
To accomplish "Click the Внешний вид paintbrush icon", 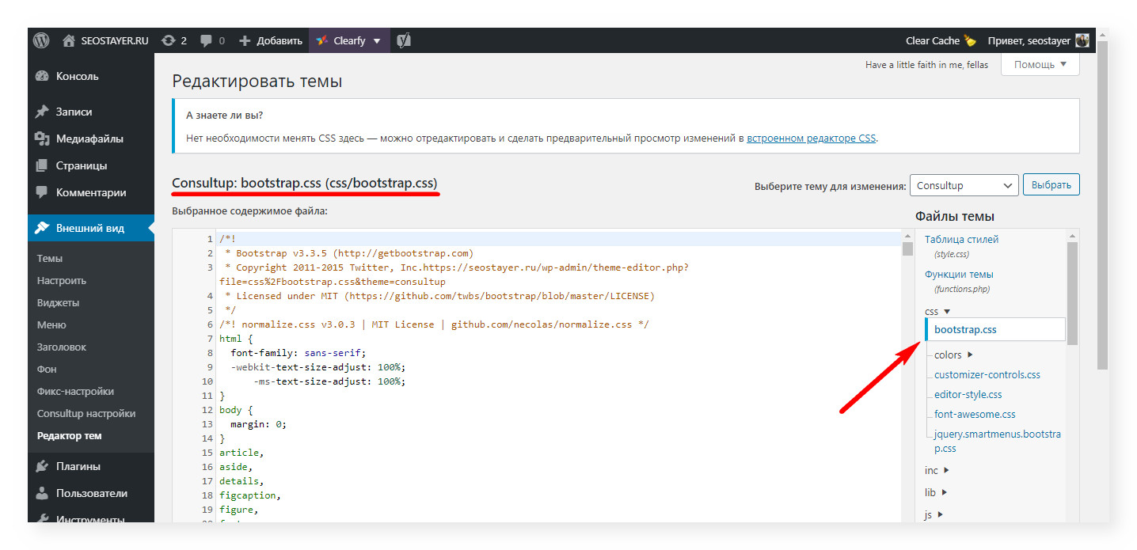I will tap(43, 228).
